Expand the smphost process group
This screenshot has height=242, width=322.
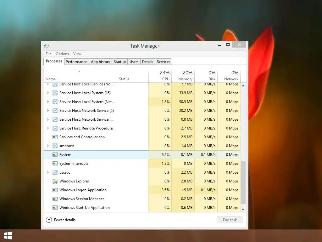(48, 146)
